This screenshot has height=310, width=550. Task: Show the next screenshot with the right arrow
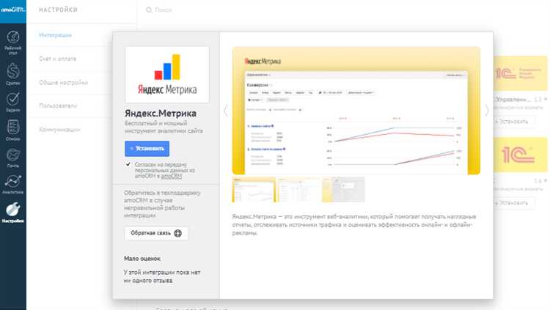tap(487, 111)
